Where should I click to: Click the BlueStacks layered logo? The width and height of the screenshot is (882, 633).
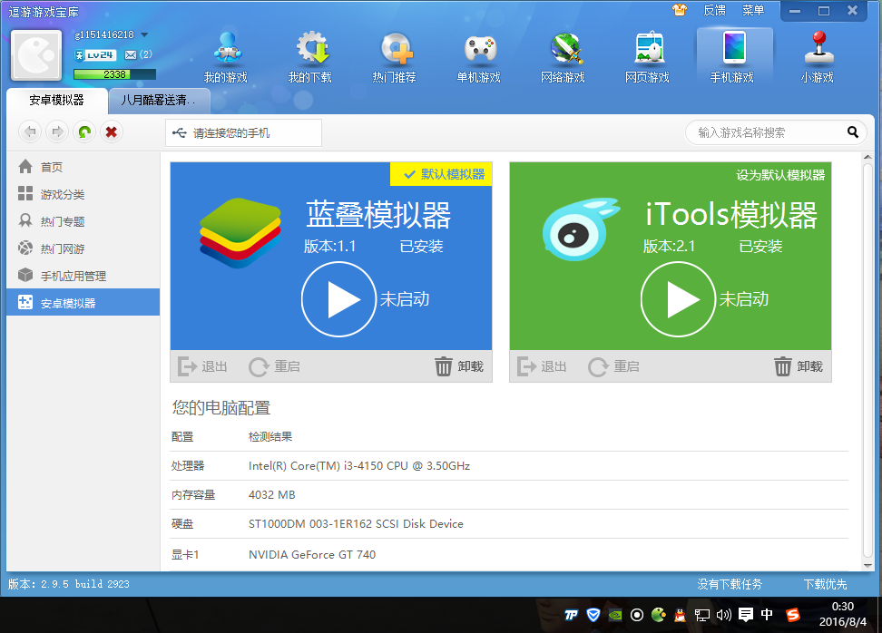[x=240, y=233]
